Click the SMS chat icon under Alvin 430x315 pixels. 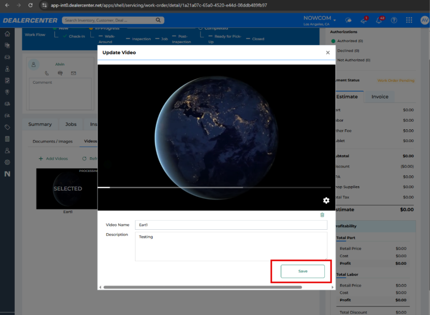(60, 73)
